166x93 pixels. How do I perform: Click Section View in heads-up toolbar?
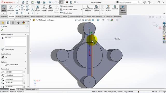tap(86, 20)
